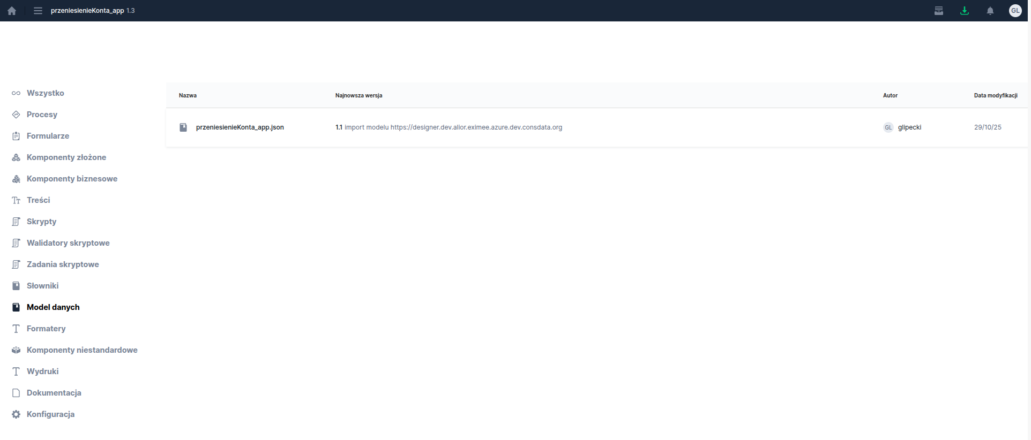Click the home icon in top bar
This screenshot has width=1031, height=440.
(12, 11)
